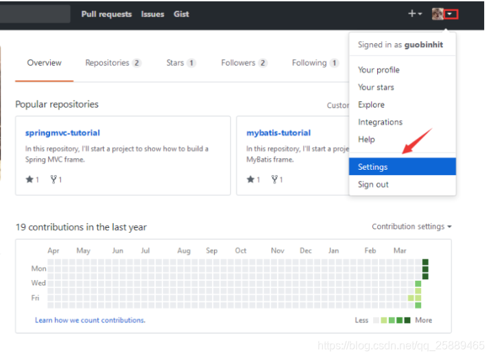Click the Followers count badge 2
The height and width of the screenshot is (358, 491).
[263, 63]
